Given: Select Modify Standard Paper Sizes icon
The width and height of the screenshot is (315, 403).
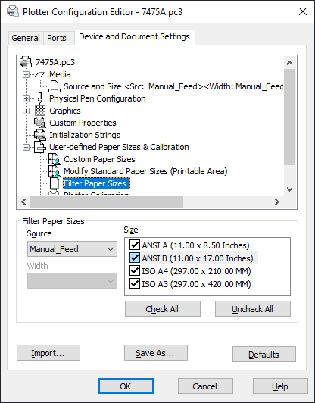Looking at the screenshot, I should (55, 171).
